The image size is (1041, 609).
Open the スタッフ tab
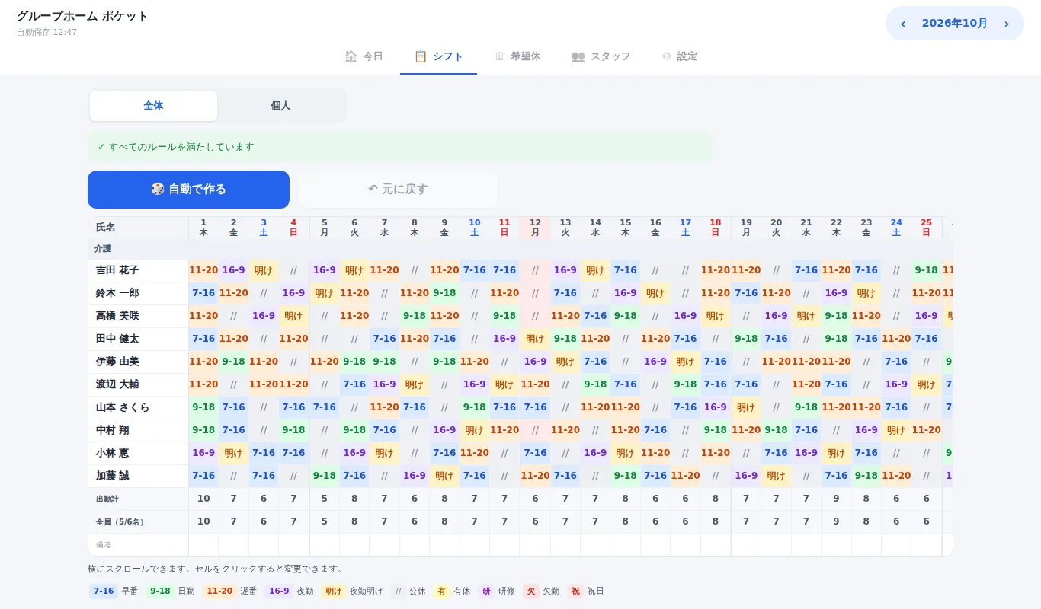tap(601, 56)
